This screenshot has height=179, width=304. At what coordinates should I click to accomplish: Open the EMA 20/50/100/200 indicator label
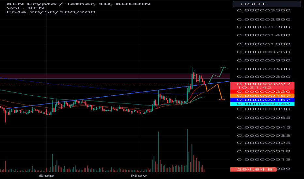[x=51, y=12]
